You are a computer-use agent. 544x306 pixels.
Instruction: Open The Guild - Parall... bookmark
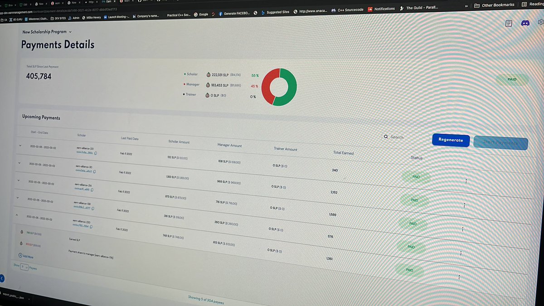pyautogui.click(x=419, y=8)
